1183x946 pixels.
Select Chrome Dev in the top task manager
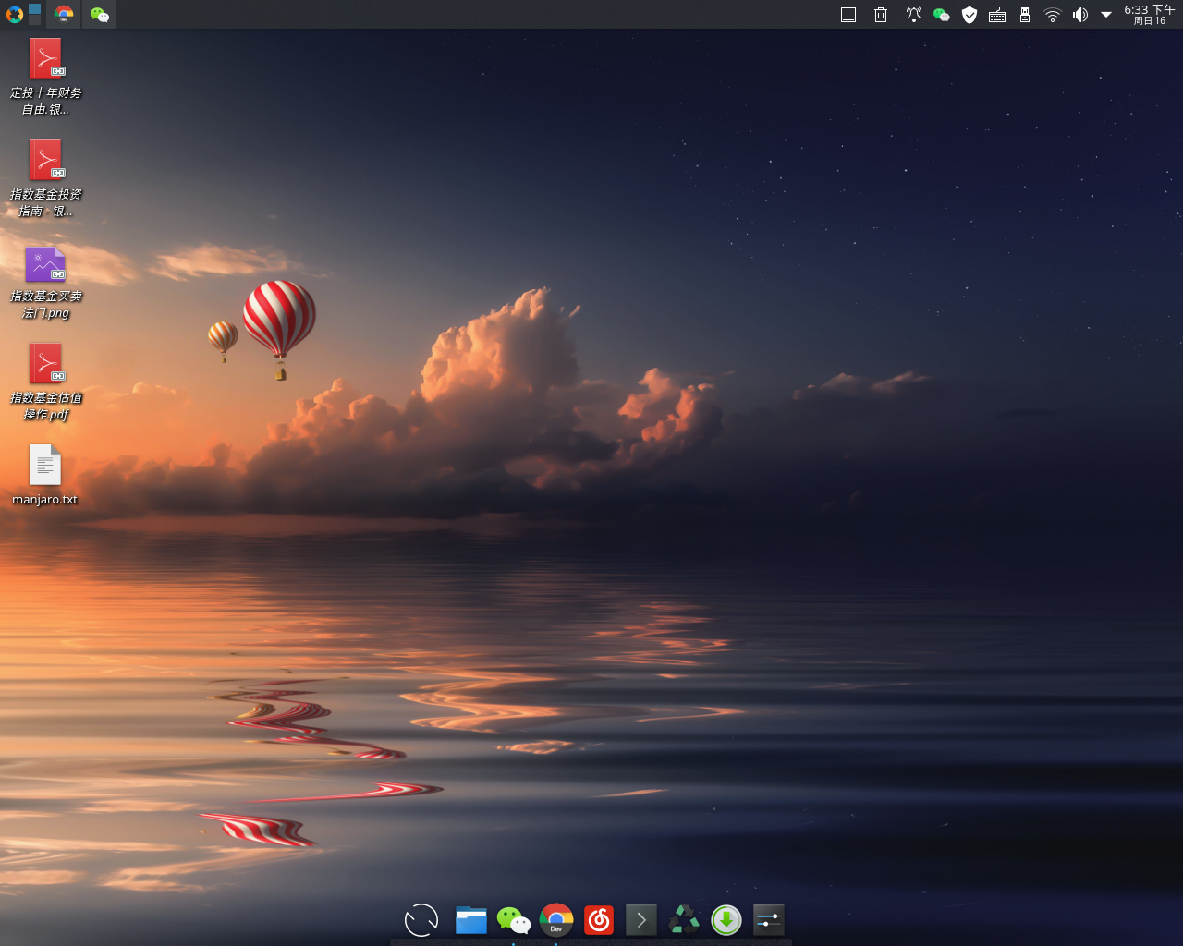click(64, 14)
